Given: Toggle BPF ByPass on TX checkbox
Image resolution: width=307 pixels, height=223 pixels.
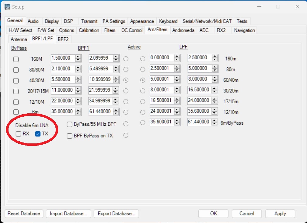Looking at the screenshot, I should pos(69,136).
